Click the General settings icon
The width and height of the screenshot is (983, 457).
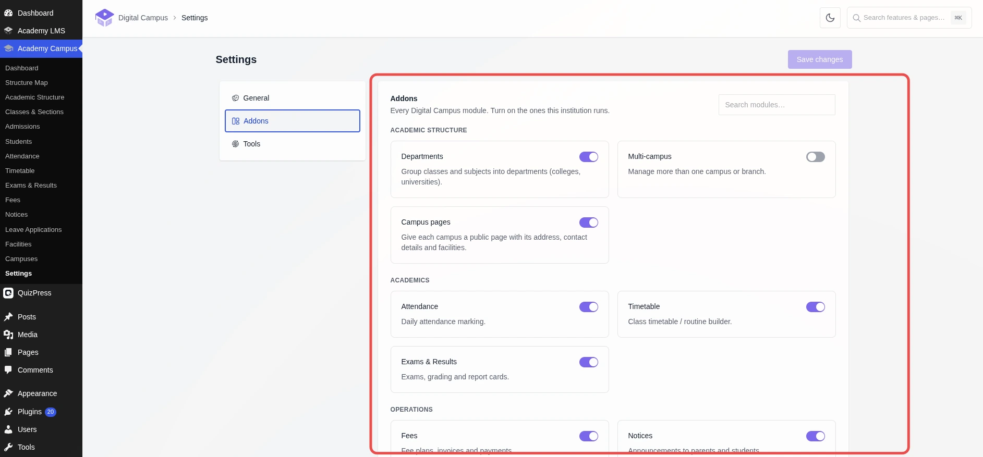coord(236,98)
